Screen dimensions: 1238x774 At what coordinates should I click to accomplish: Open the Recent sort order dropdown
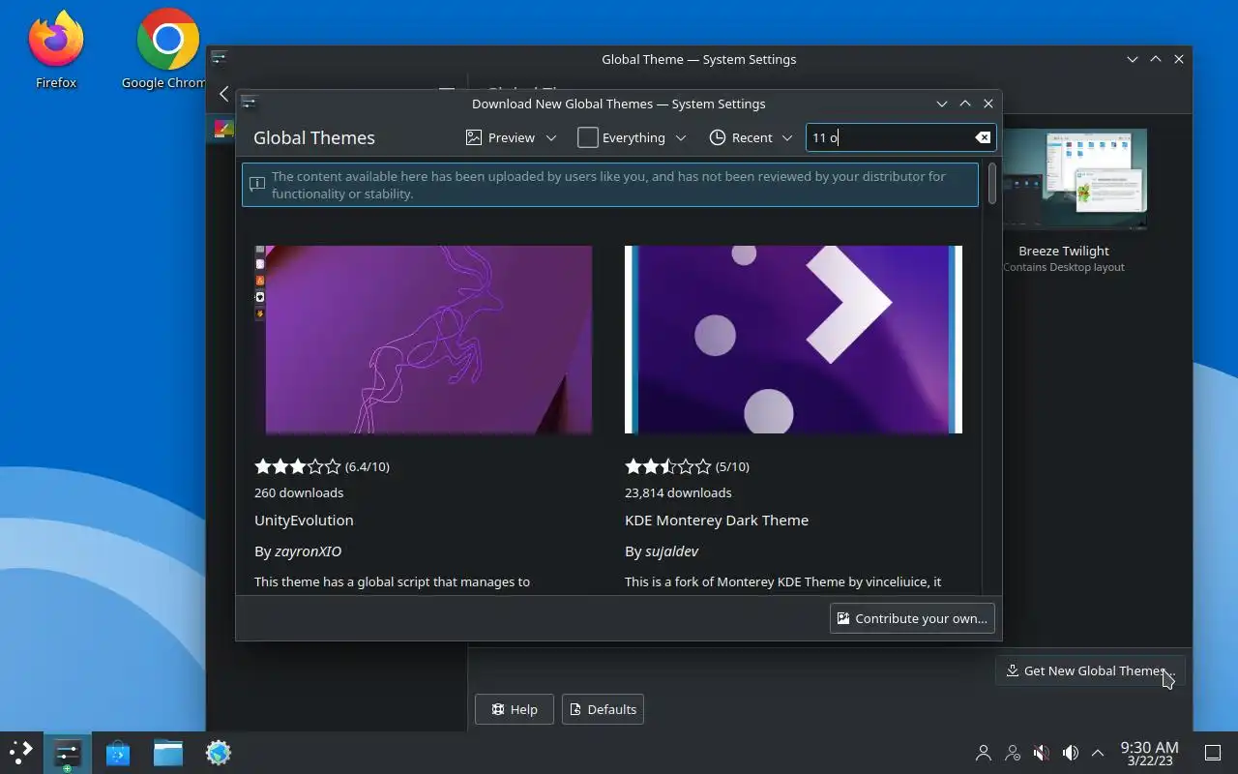point(751,137)
